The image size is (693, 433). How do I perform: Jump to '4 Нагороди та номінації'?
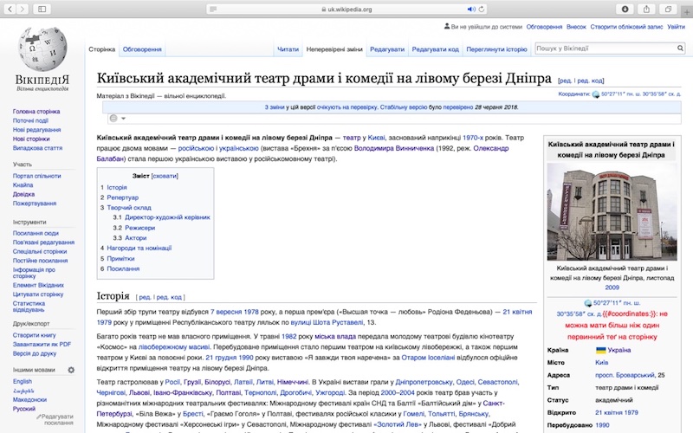136,248
